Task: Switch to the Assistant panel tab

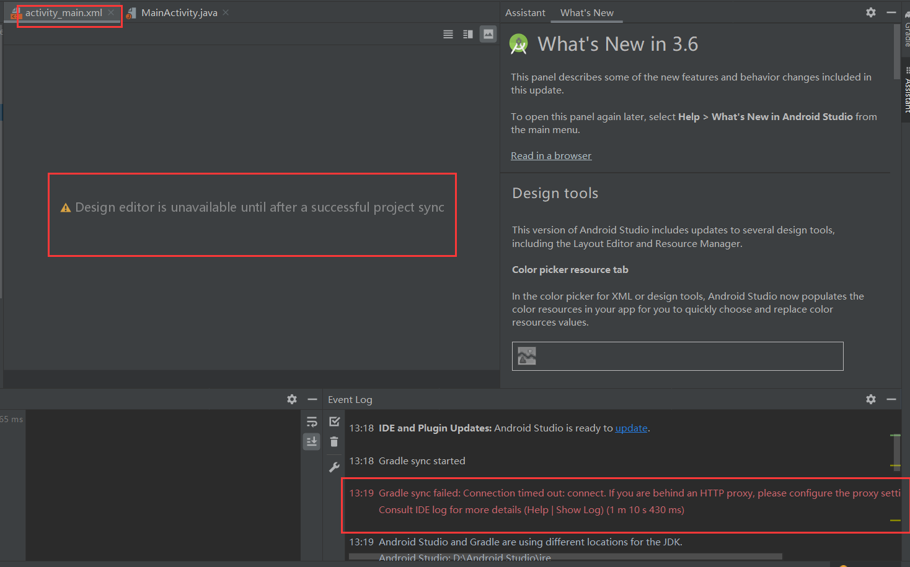Action: [x=525, y=12]
